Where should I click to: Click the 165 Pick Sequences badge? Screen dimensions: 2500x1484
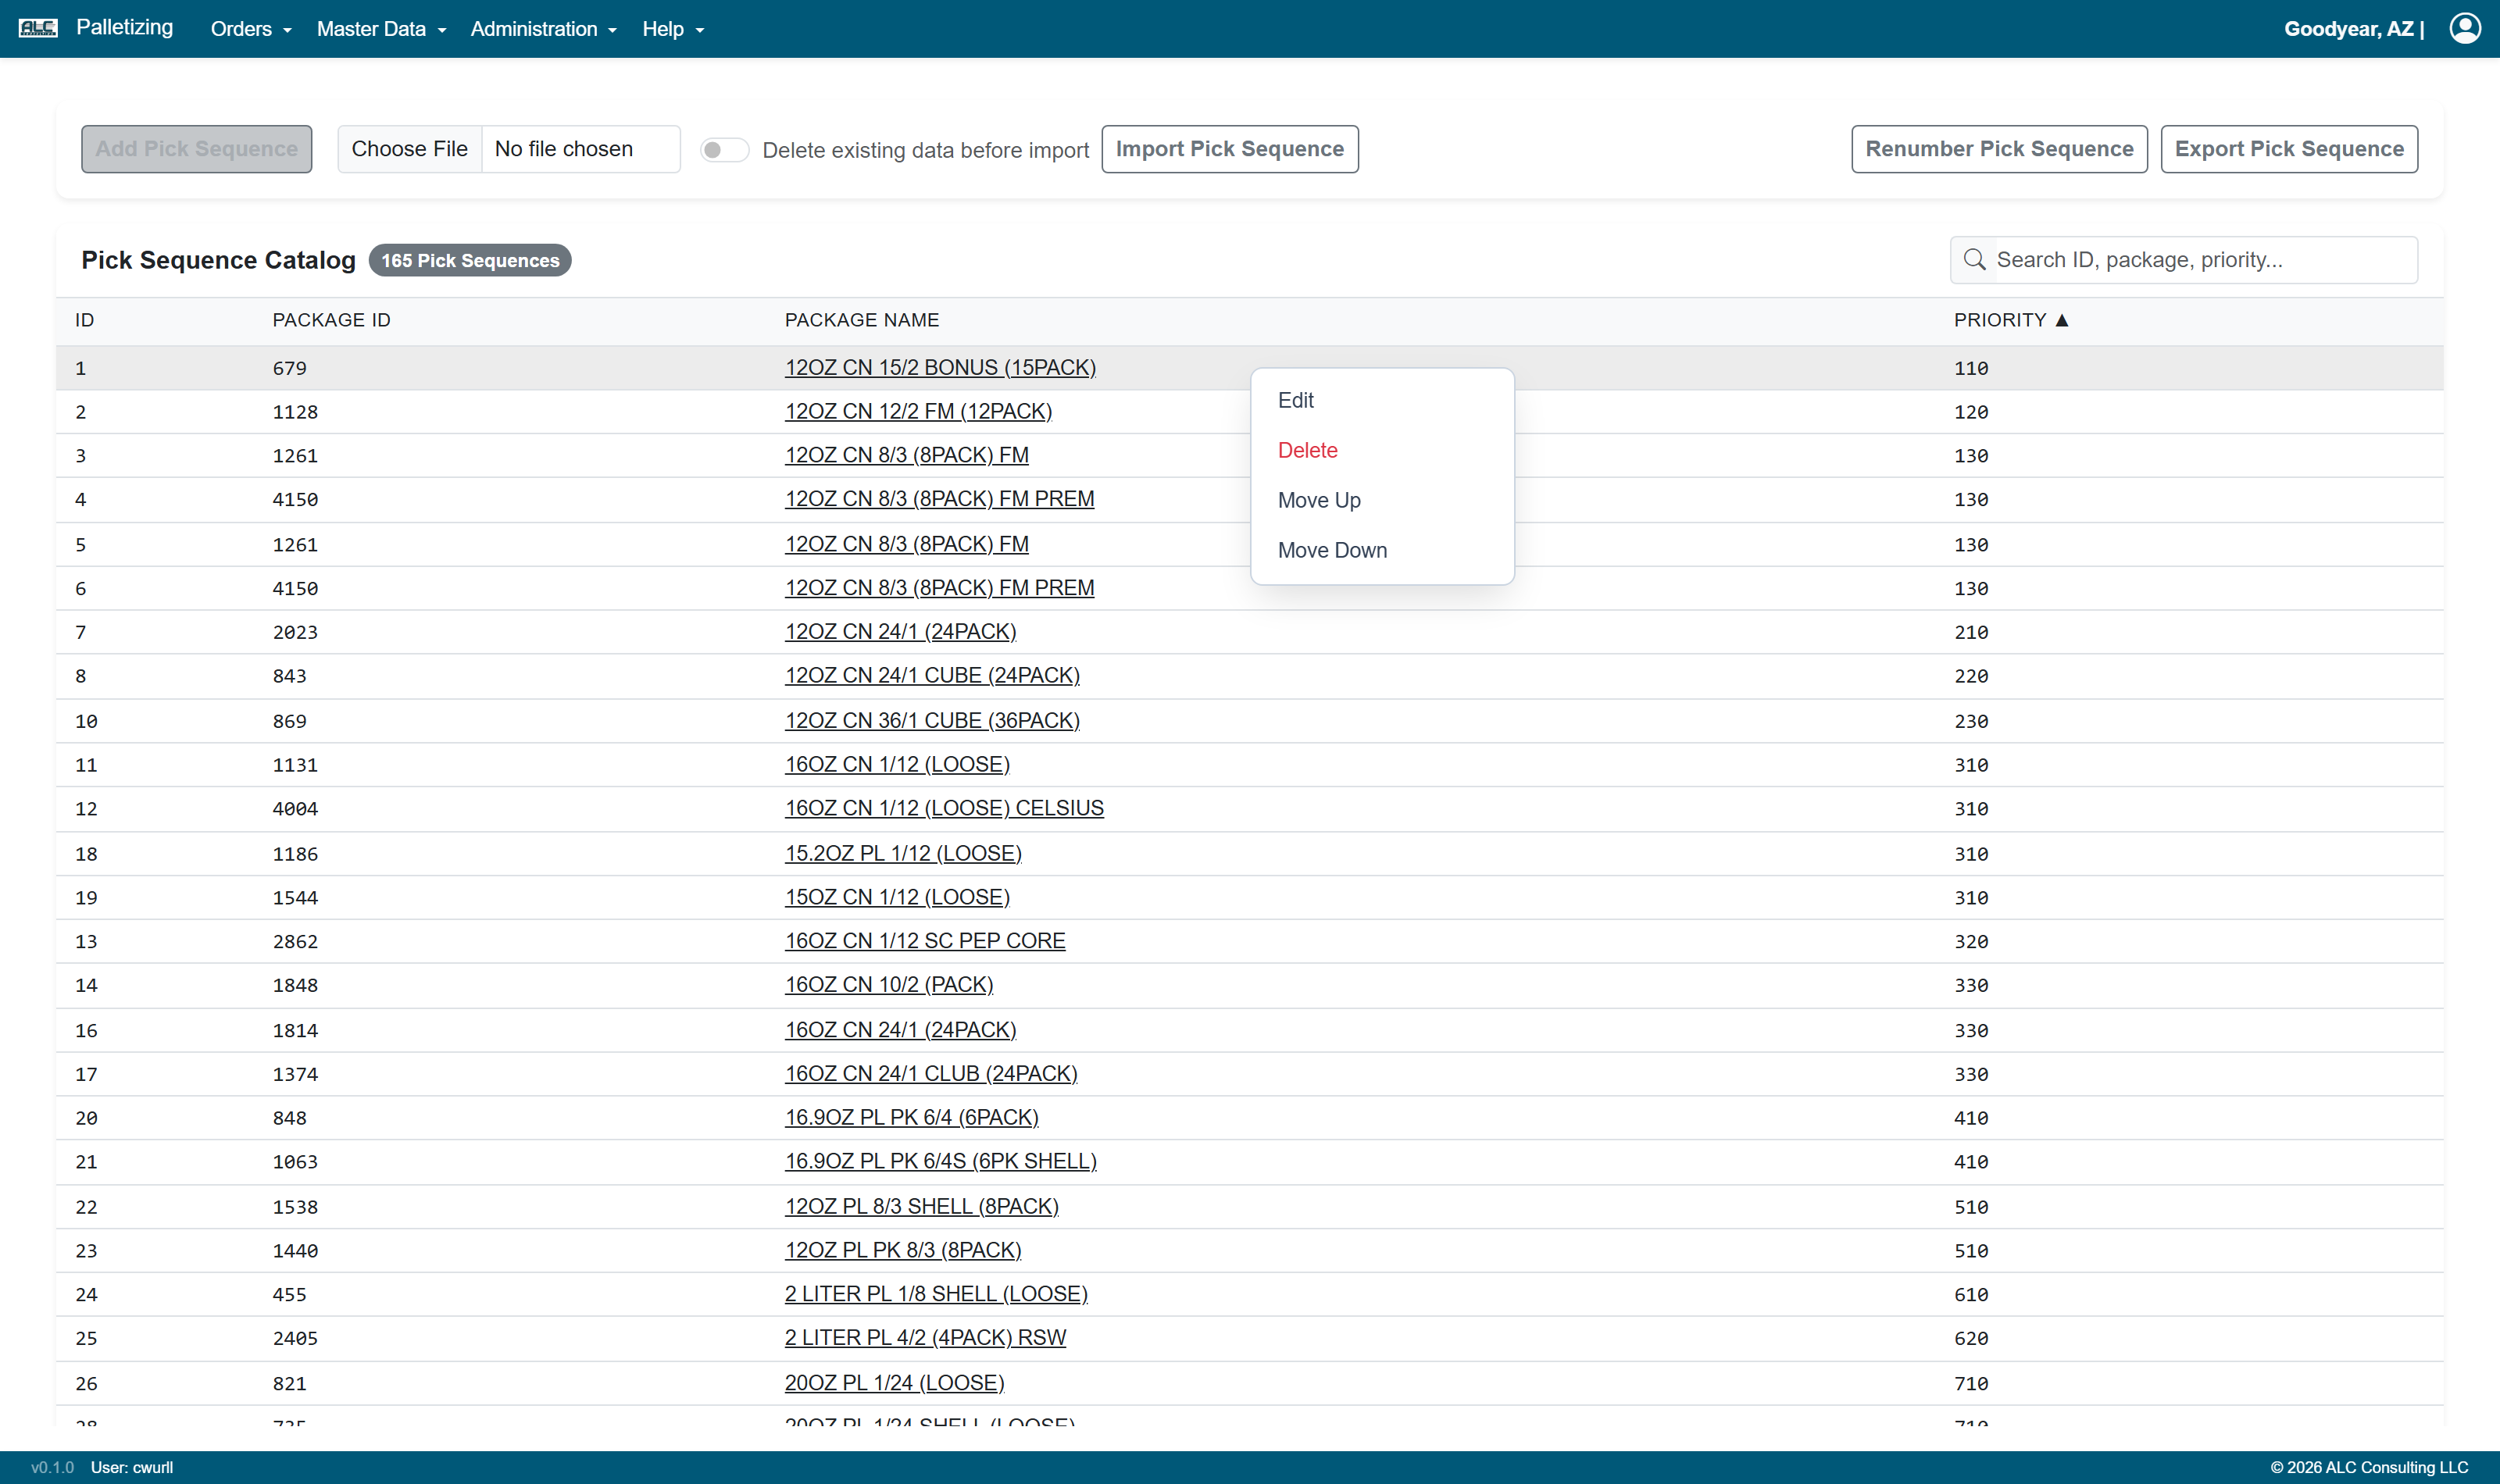470,260
